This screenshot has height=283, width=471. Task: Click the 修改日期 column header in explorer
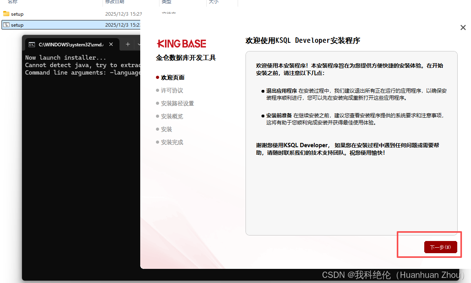[x=114, y=2]
